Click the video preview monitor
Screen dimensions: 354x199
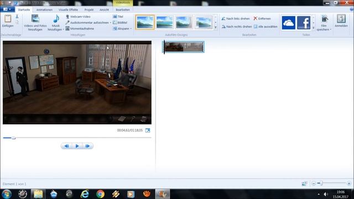pyautogui.click(x=77, y=82)
